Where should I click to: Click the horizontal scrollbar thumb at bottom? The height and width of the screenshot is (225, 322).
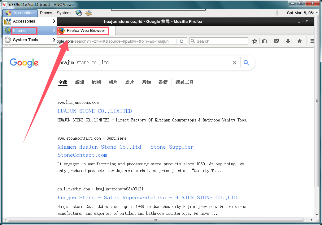pos(155,220)
